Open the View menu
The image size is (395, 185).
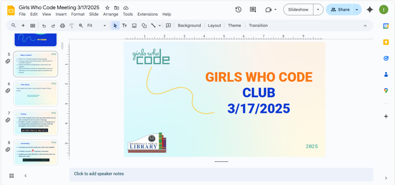pyautogui.click(x=47, y=14)
